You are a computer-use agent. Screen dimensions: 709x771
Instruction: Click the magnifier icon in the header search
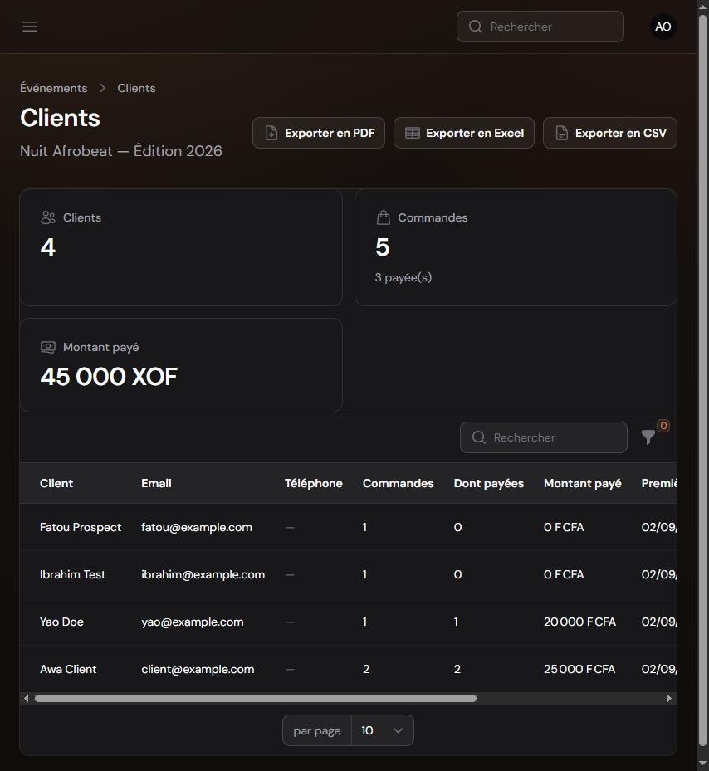(x=475, y=27)
